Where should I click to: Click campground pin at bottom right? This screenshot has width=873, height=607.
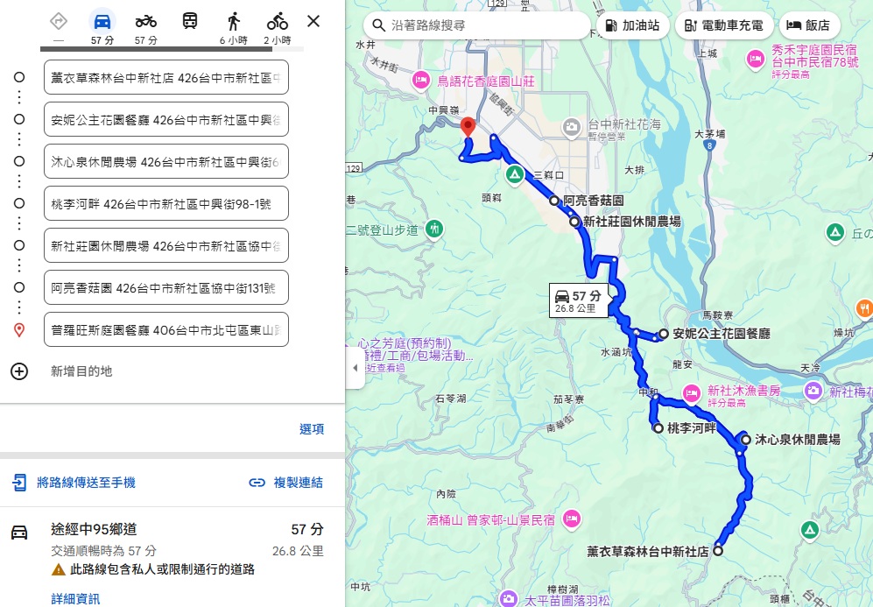tap(810, 530)
